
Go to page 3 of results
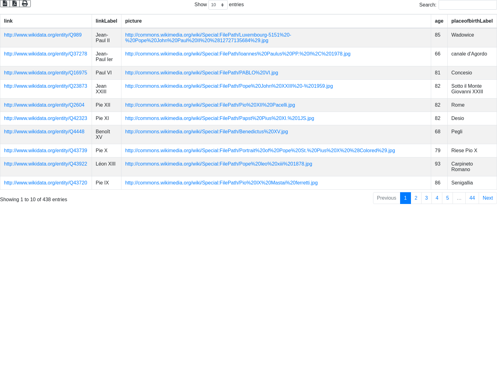426,198
